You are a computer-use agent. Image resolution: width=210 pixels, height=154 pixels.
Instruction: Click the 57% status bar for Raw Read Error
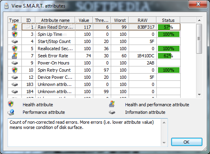point(168,27)
